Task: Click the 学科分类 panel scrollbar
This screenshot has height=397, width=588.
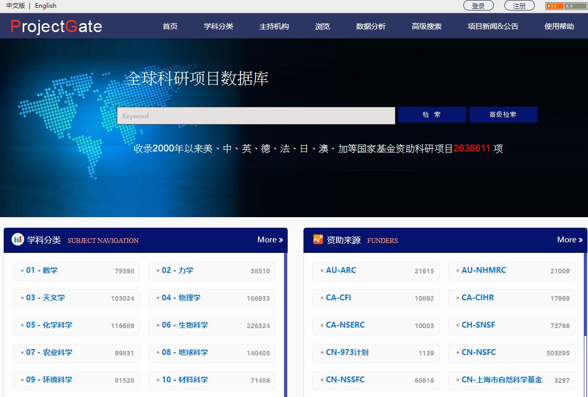Action: tap(286, 324)
